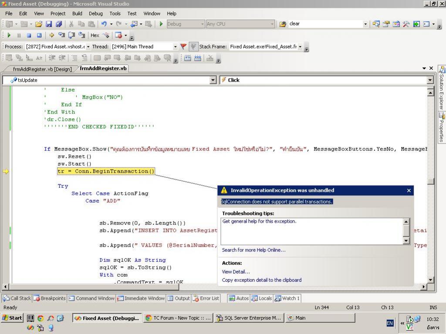The height and width of the screenshot is (334, 446).
Task: Click the Windows Start button
Action: pos(12,318)
